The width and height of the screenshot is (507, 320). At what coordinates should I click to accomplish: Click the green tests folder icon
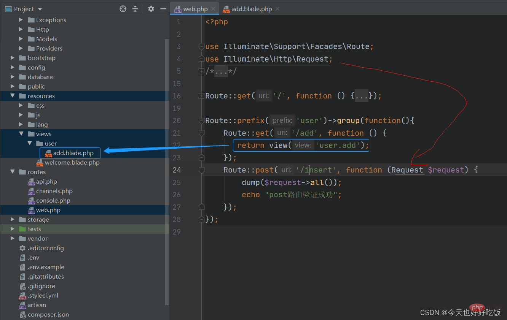[22, 229]
